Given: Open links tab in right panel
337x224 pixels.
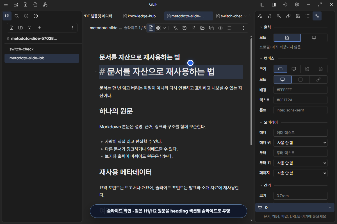Looking at the screenshot, I should pyautogui.click(x=288, y=16).
